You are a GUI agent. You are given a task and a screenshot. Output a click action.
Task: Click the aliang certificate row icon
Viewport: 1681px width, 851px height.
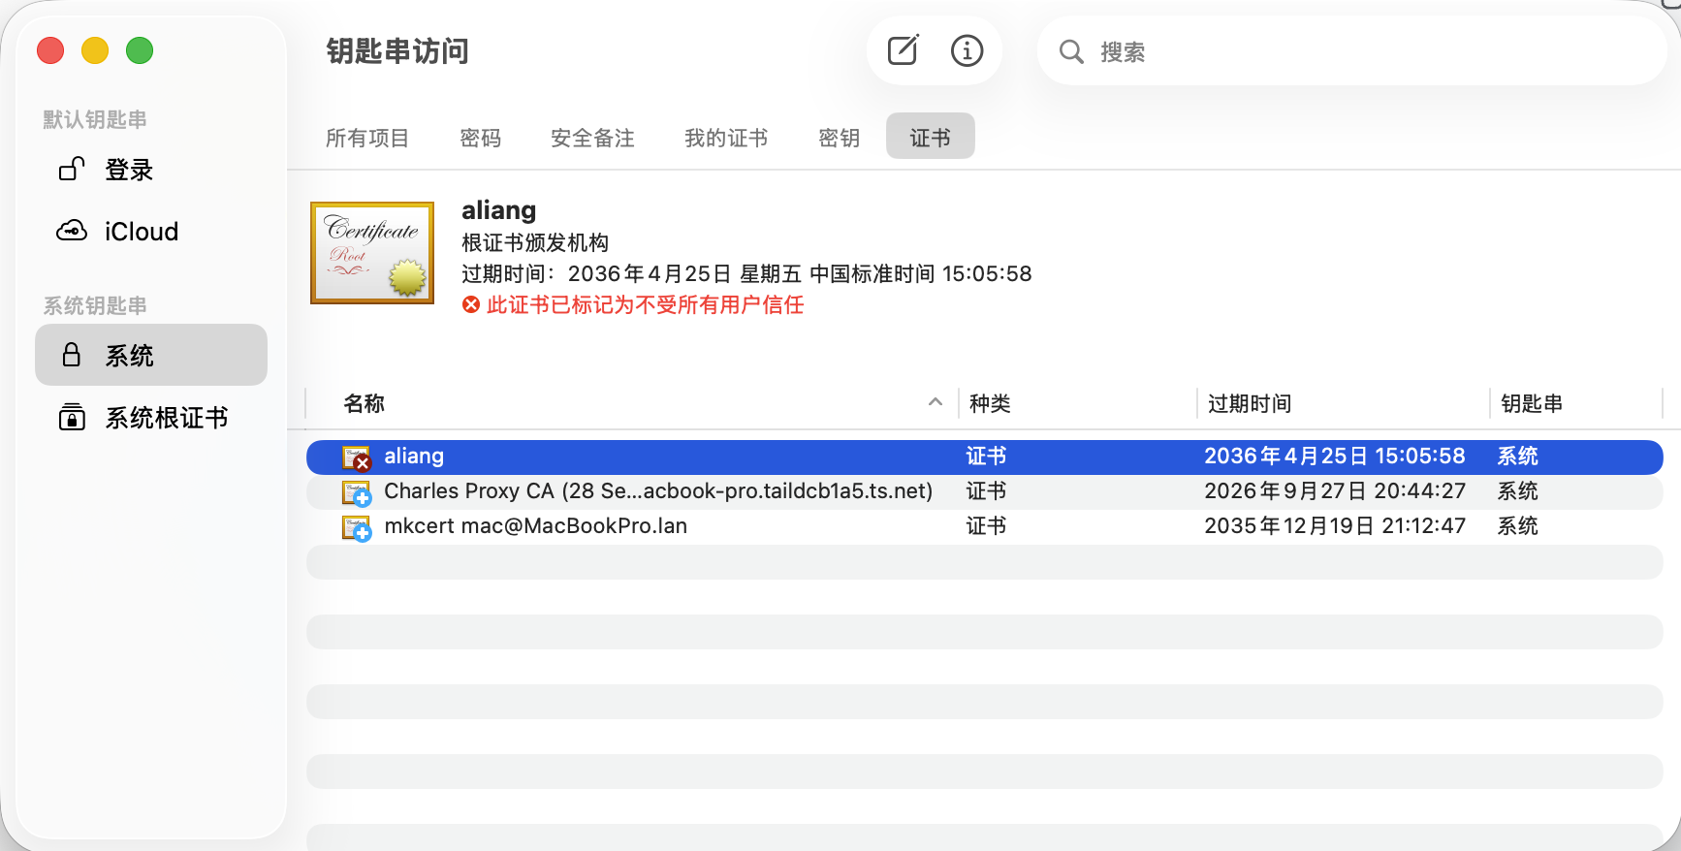click(357, 457)
